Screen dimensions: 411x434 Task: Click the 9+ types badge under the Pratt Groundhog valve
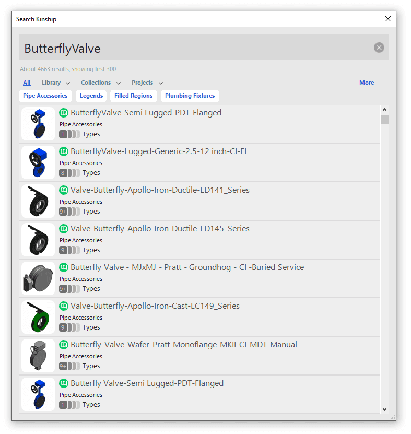(69, 289)
